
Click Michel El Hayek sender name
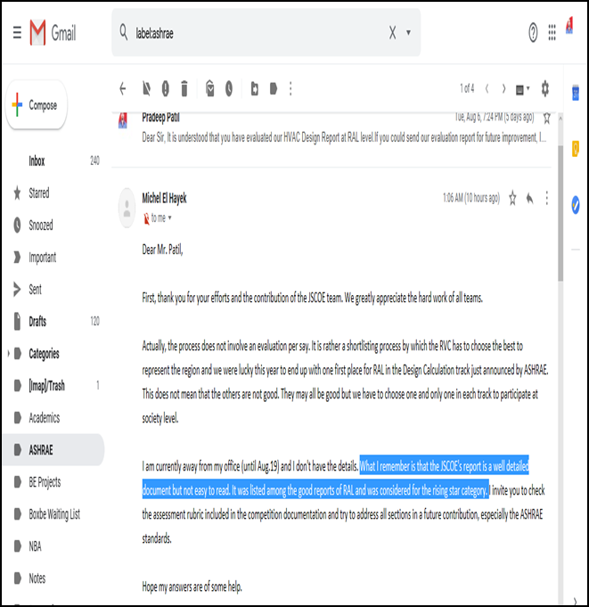click(x=164, y=198)
